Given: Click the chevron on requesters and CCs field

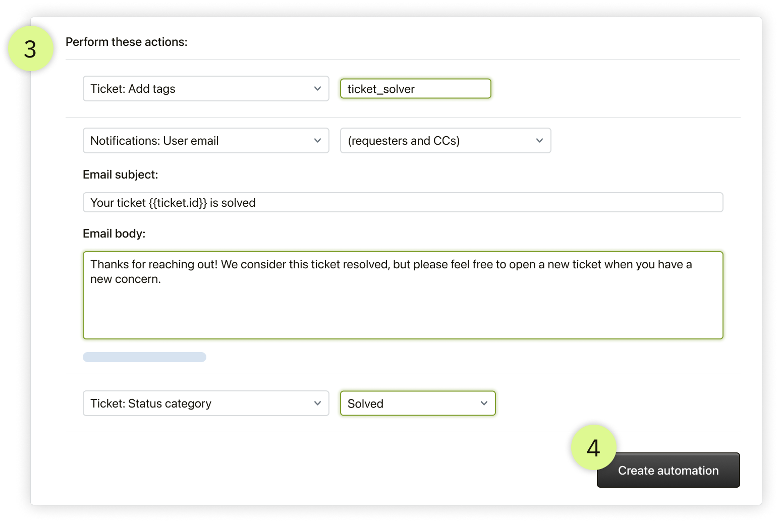Looking at the screenshot, I should 539,141.
